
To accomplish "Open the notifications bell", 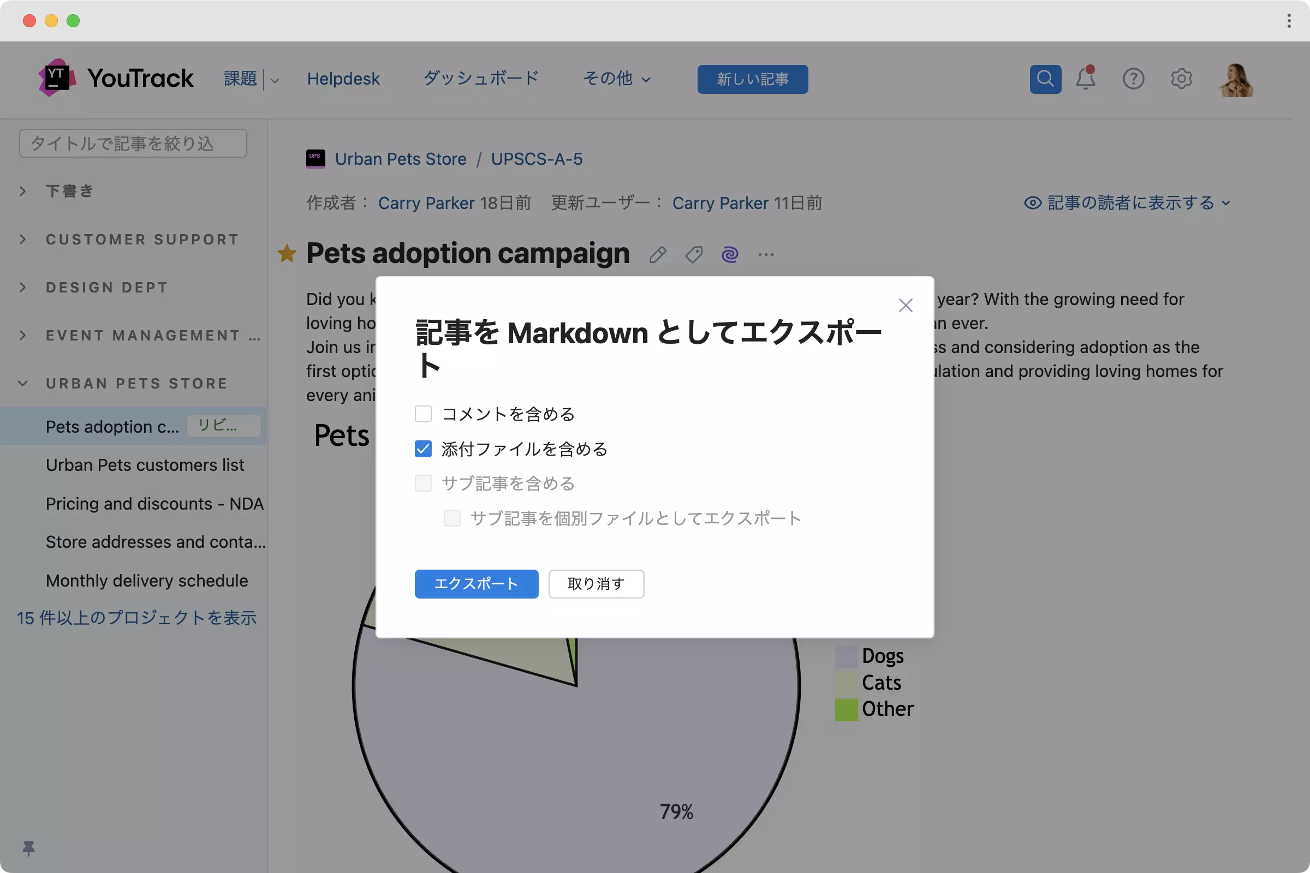I will [1085, 79].
